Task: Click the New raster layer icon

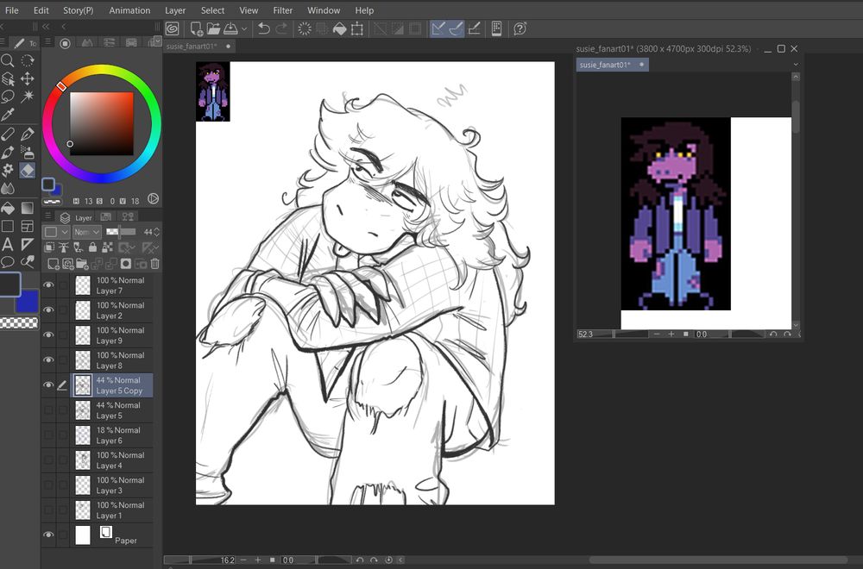Action: coord(54,264)
